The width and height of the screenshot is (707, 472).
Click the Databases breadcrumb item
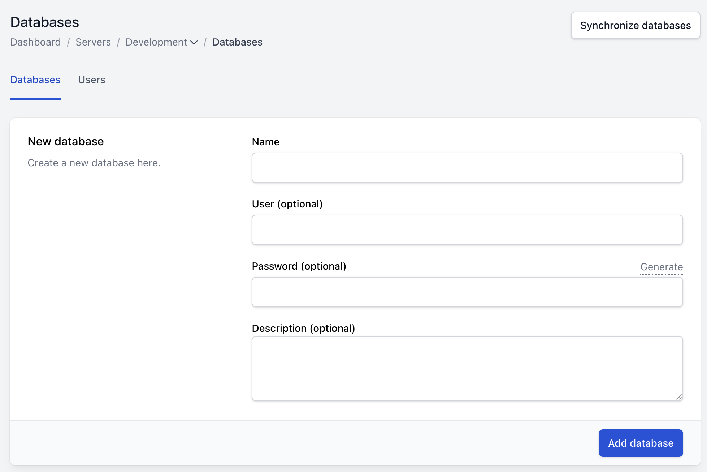point(237,42)
